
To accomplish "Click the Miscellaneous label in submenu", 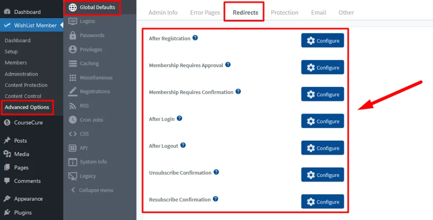I will [96, 78].
